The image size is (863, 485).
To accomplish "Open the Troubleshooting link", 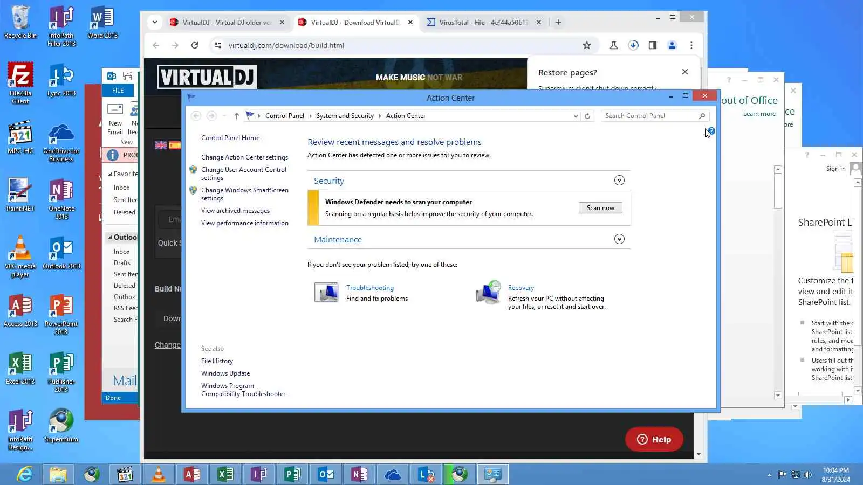I will (x=370, y=288).
